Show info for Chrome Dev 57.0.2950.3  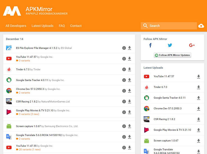[124, 91]
